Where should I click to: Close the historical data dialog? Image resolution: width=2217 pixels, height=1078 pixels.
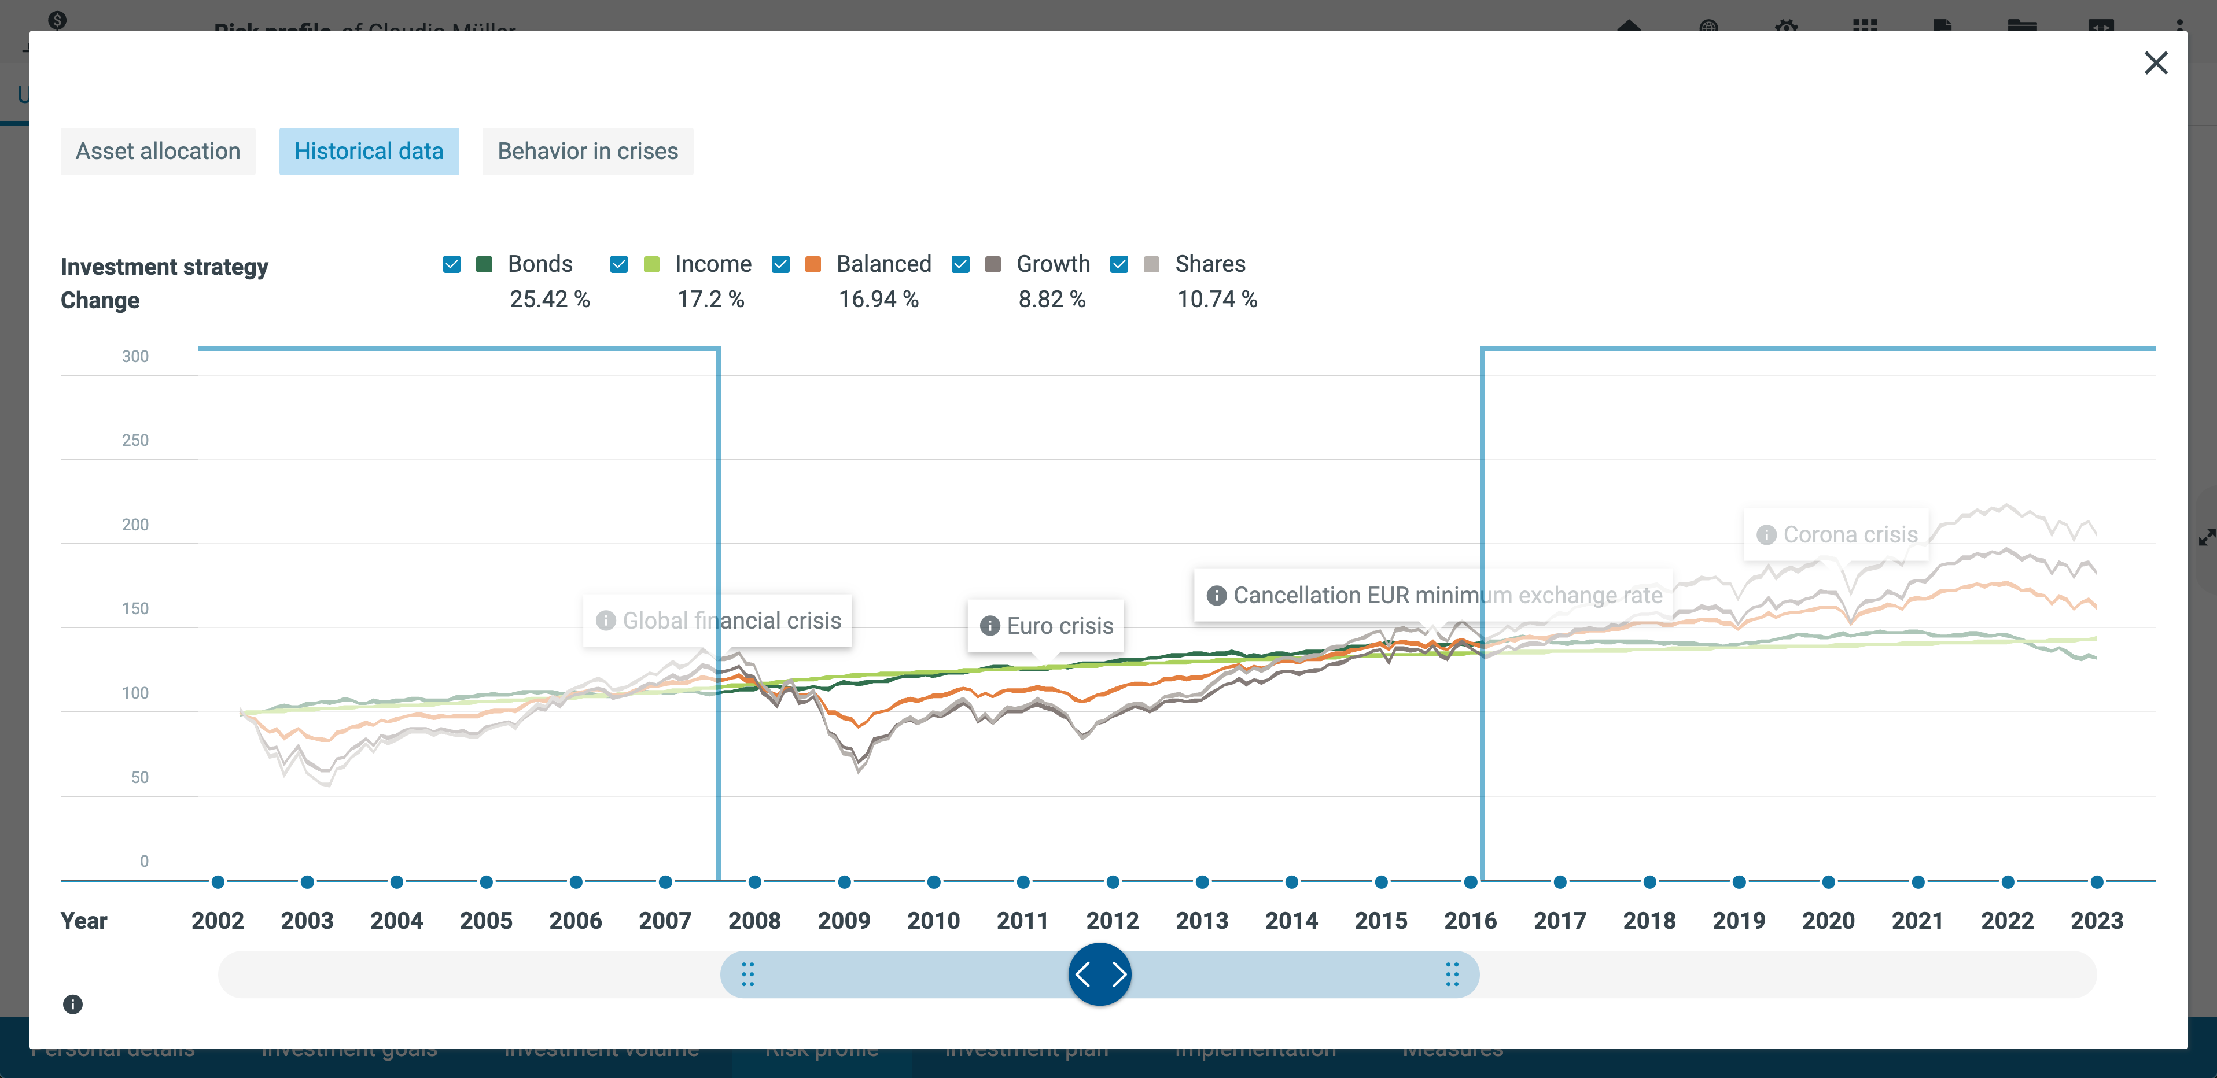coord(2155,63)
